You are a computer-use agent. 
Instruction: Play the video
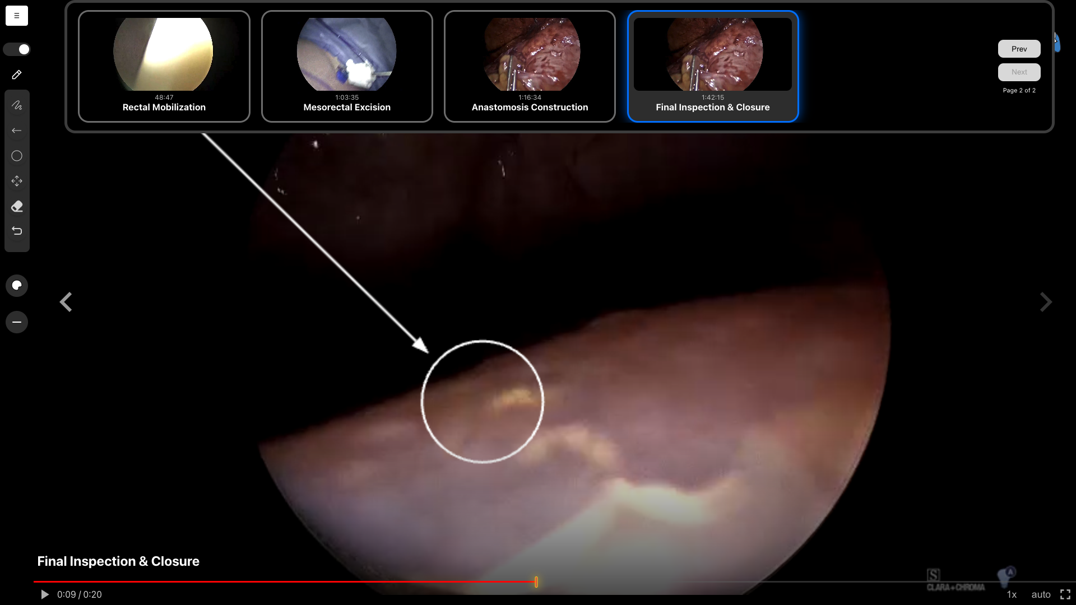[45, 594]
